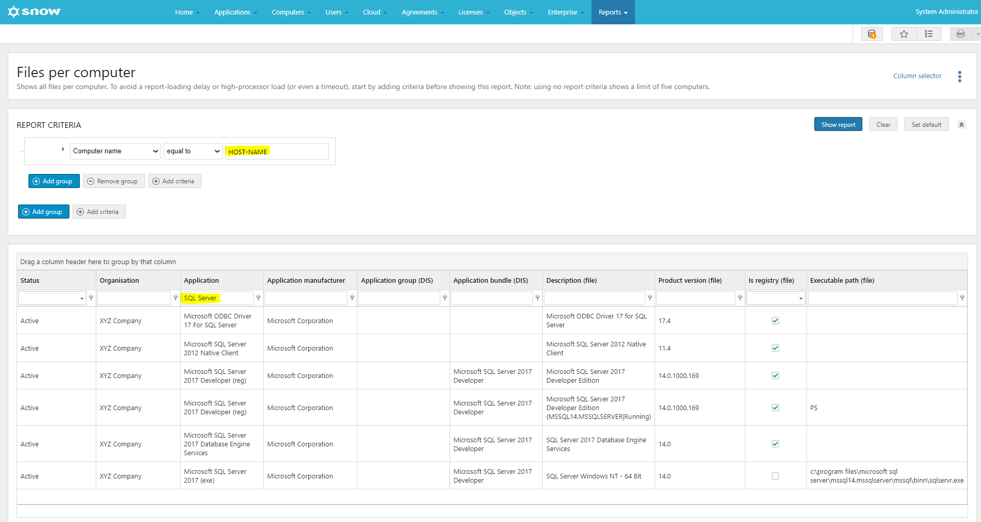Viewport: 981px width, 522px height.
Task: Click the filter icon for Description (file)
Action: [650, 298]
